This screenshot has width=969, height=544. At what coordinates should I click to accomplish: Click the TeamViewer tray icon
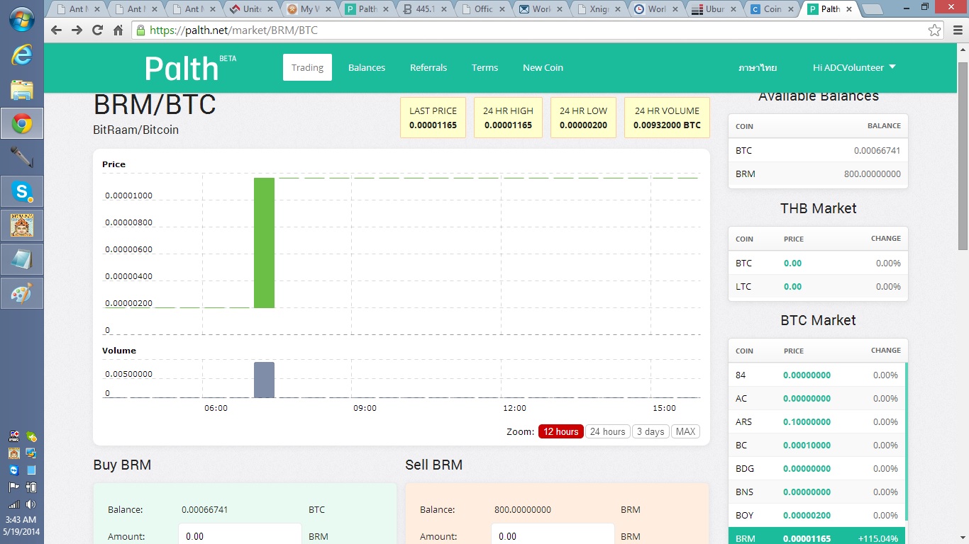(x=13, y=470)
